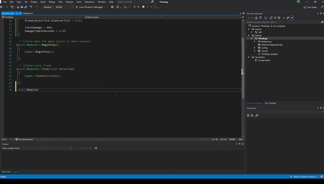Click Local Windows Debugger button
This screenshot has width=324, height=184.
pos(90,7)
